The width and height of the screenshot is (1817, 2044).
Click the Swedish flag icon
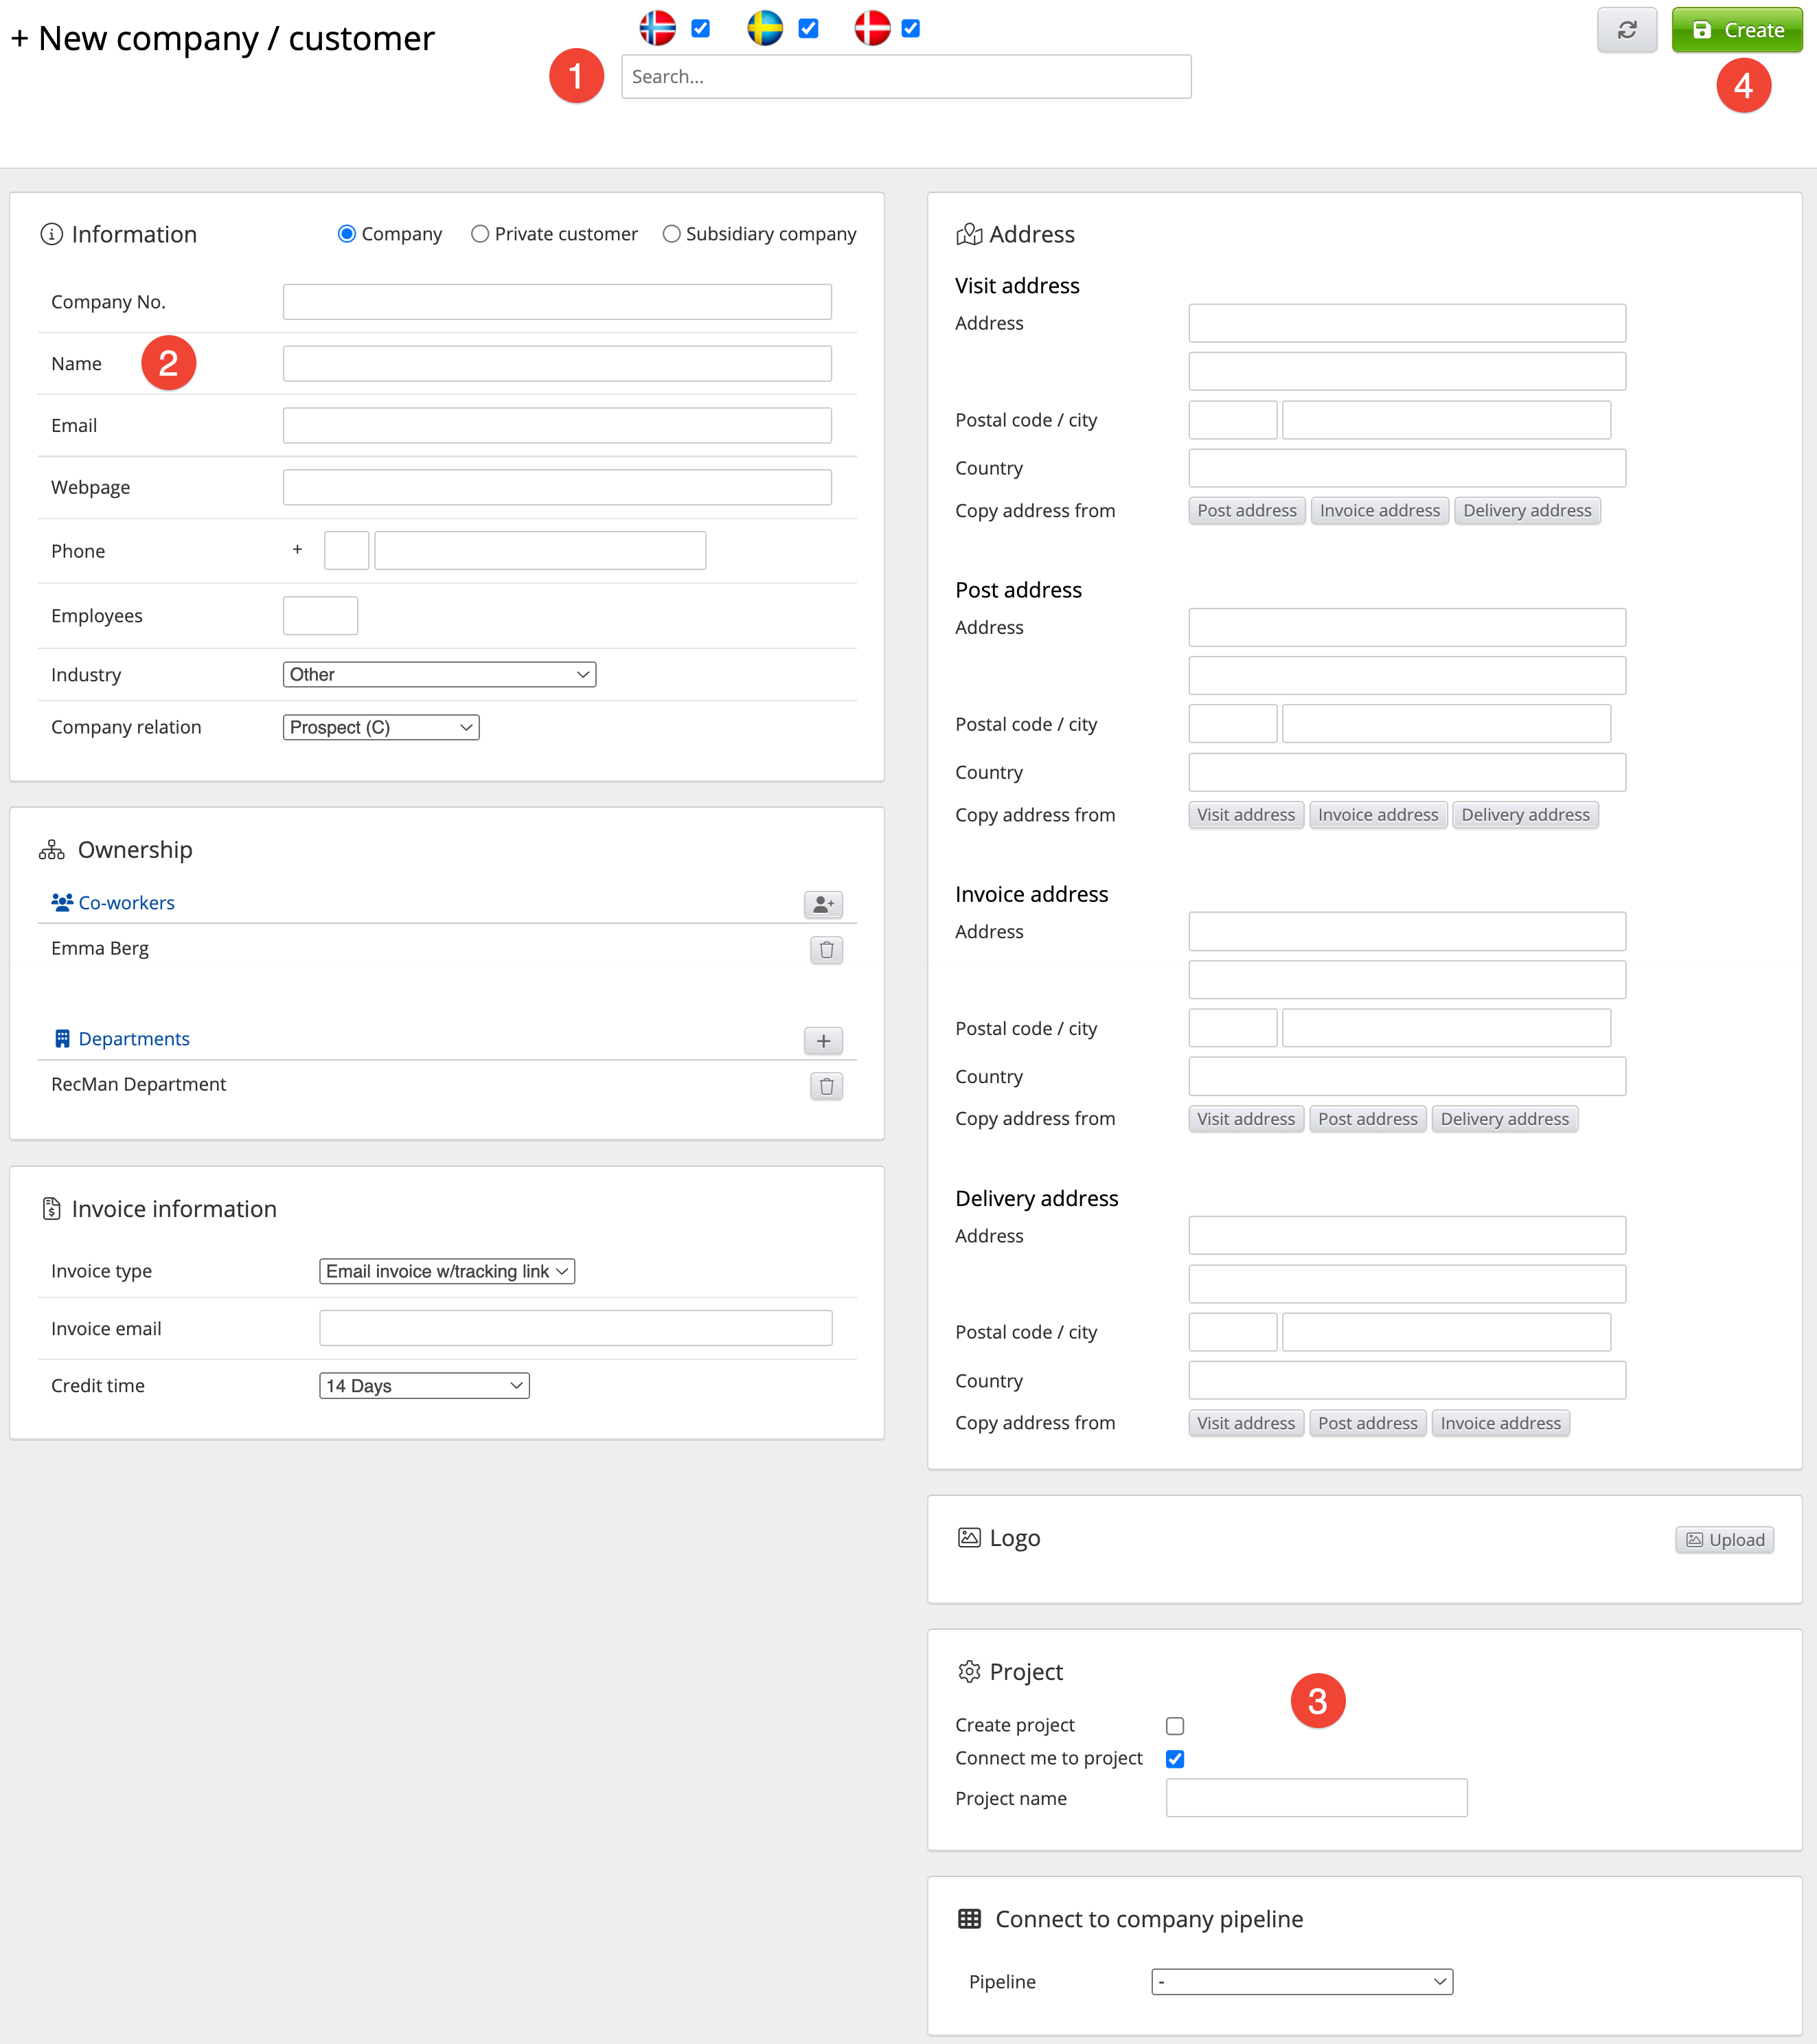765,28
